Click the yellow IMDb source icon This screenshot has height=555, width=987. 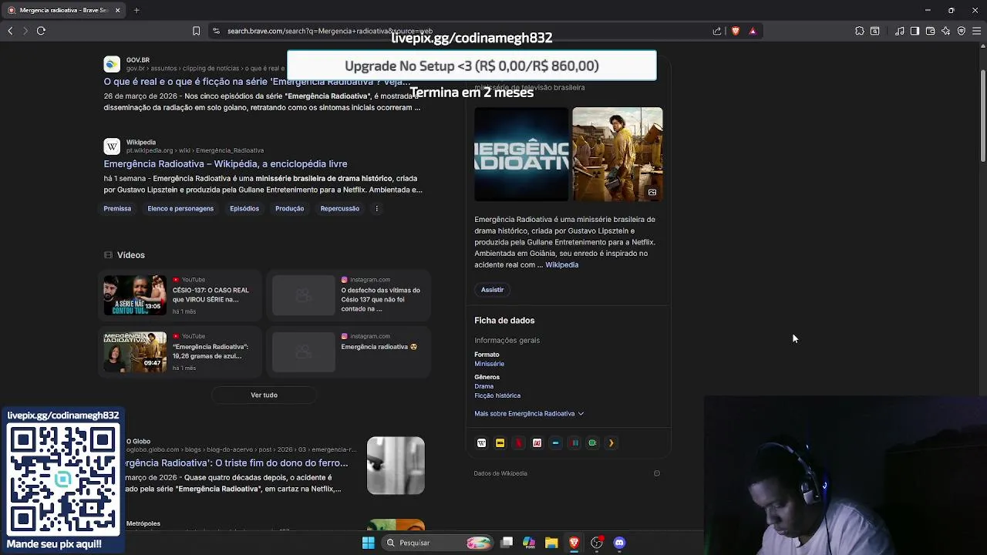pos(500,442)
